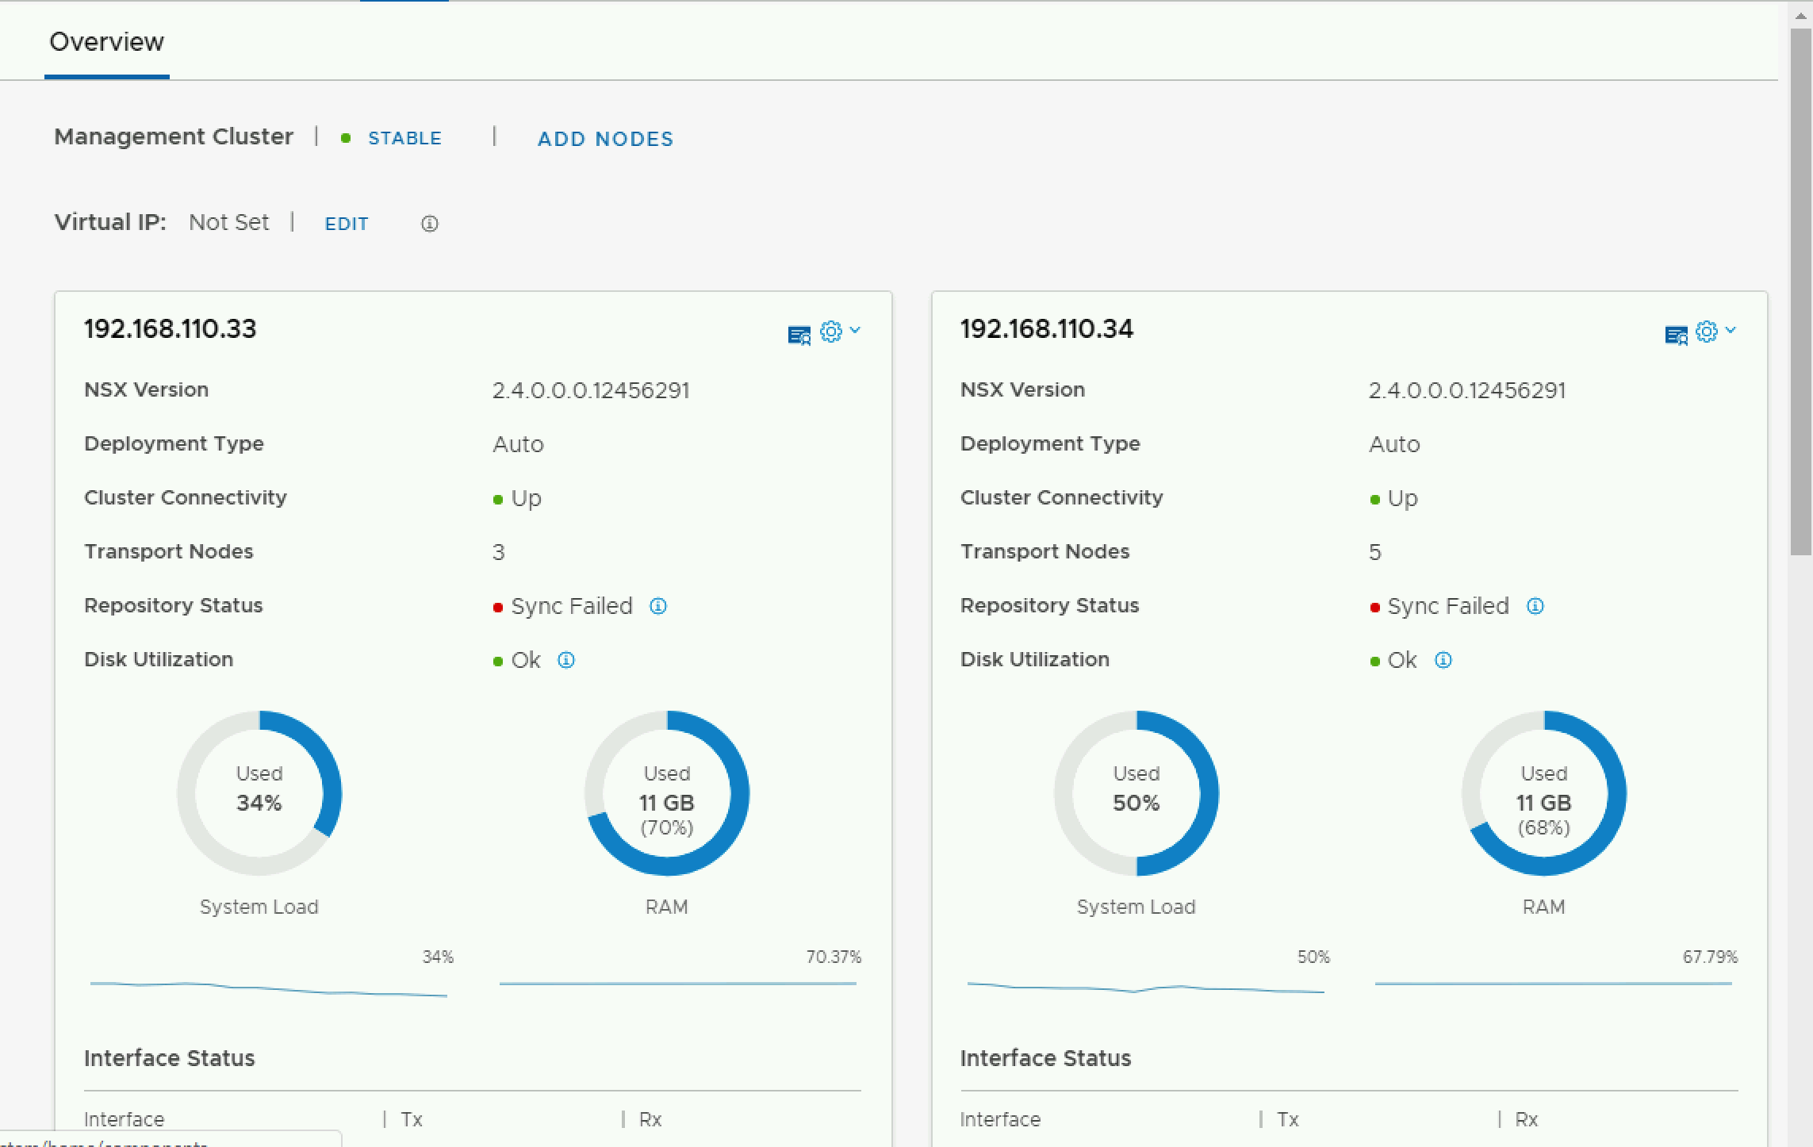Click RAM 11 GB (68%) donut chart
Screen dimensions: 1813x1147
click(x=1543, y=793)
